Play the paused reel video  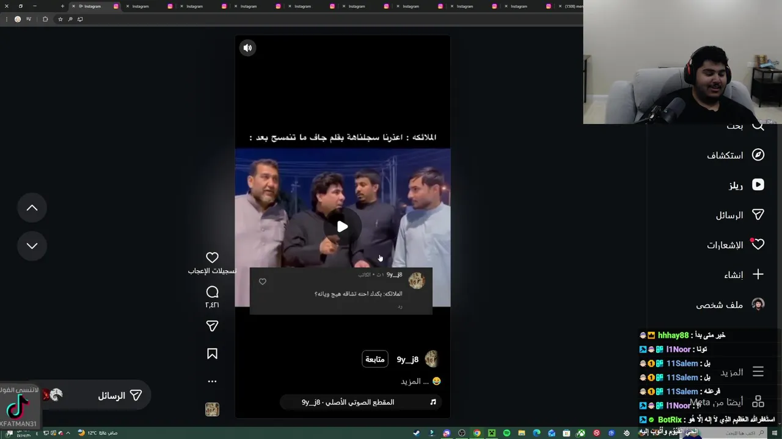pos(342,227)
